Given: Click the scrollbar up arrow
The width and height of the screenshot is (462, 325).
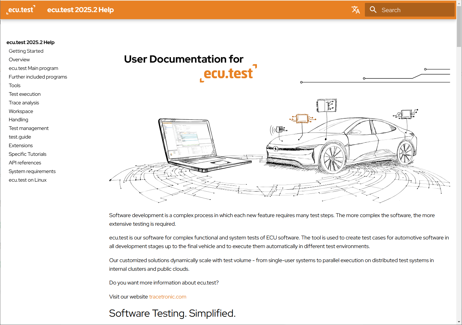Looking at the screenshot, I should [x=459, y=3].
